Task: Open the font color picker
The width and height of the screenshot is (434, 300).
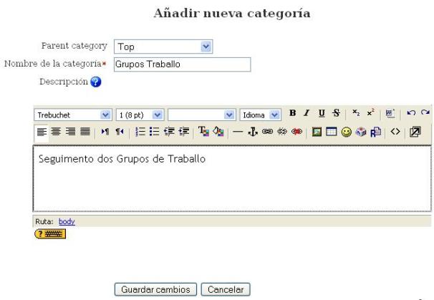Action: tap(203, 132)
